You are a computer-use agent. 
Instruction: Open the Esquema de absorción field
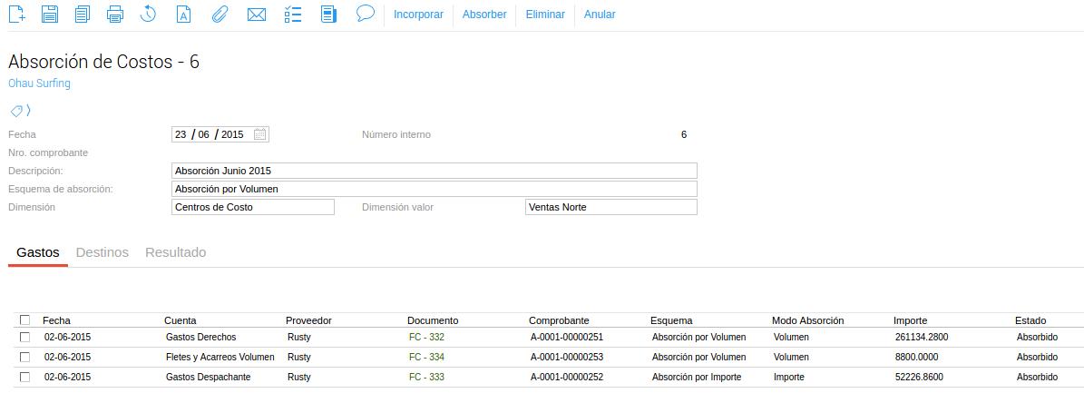pyautogui.click(x=434, y=189)
